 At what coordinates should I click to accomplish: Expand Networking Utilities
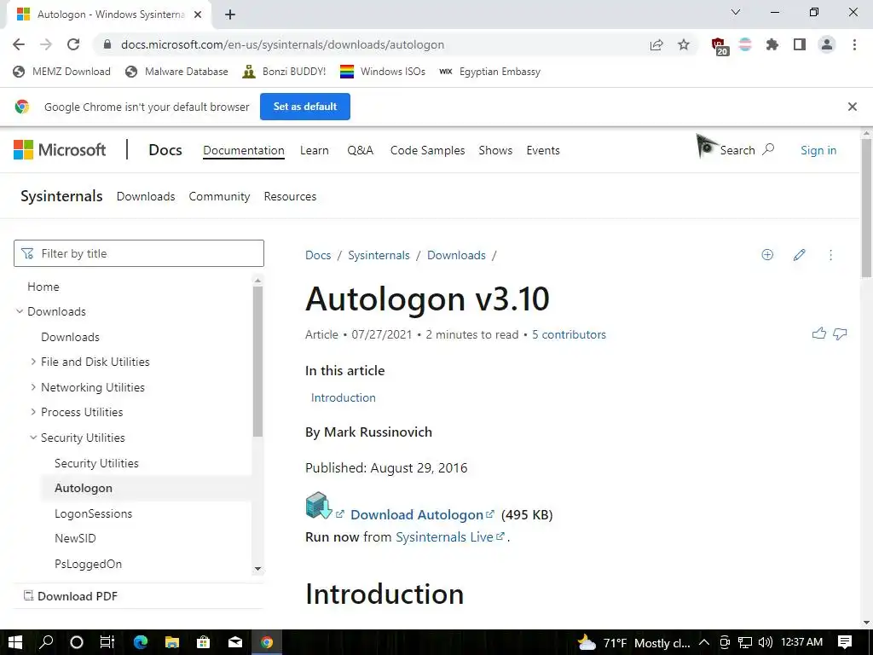(x=33, y=387)
